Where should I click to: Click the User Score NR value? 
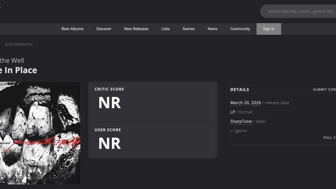tap(110, 144)
